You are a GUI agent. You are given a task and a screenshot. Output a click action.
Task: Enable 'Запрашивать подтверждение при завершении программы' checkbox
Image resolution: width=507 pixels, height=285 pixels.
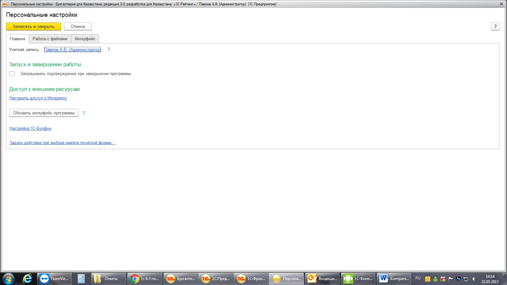(x=12, y=74)
